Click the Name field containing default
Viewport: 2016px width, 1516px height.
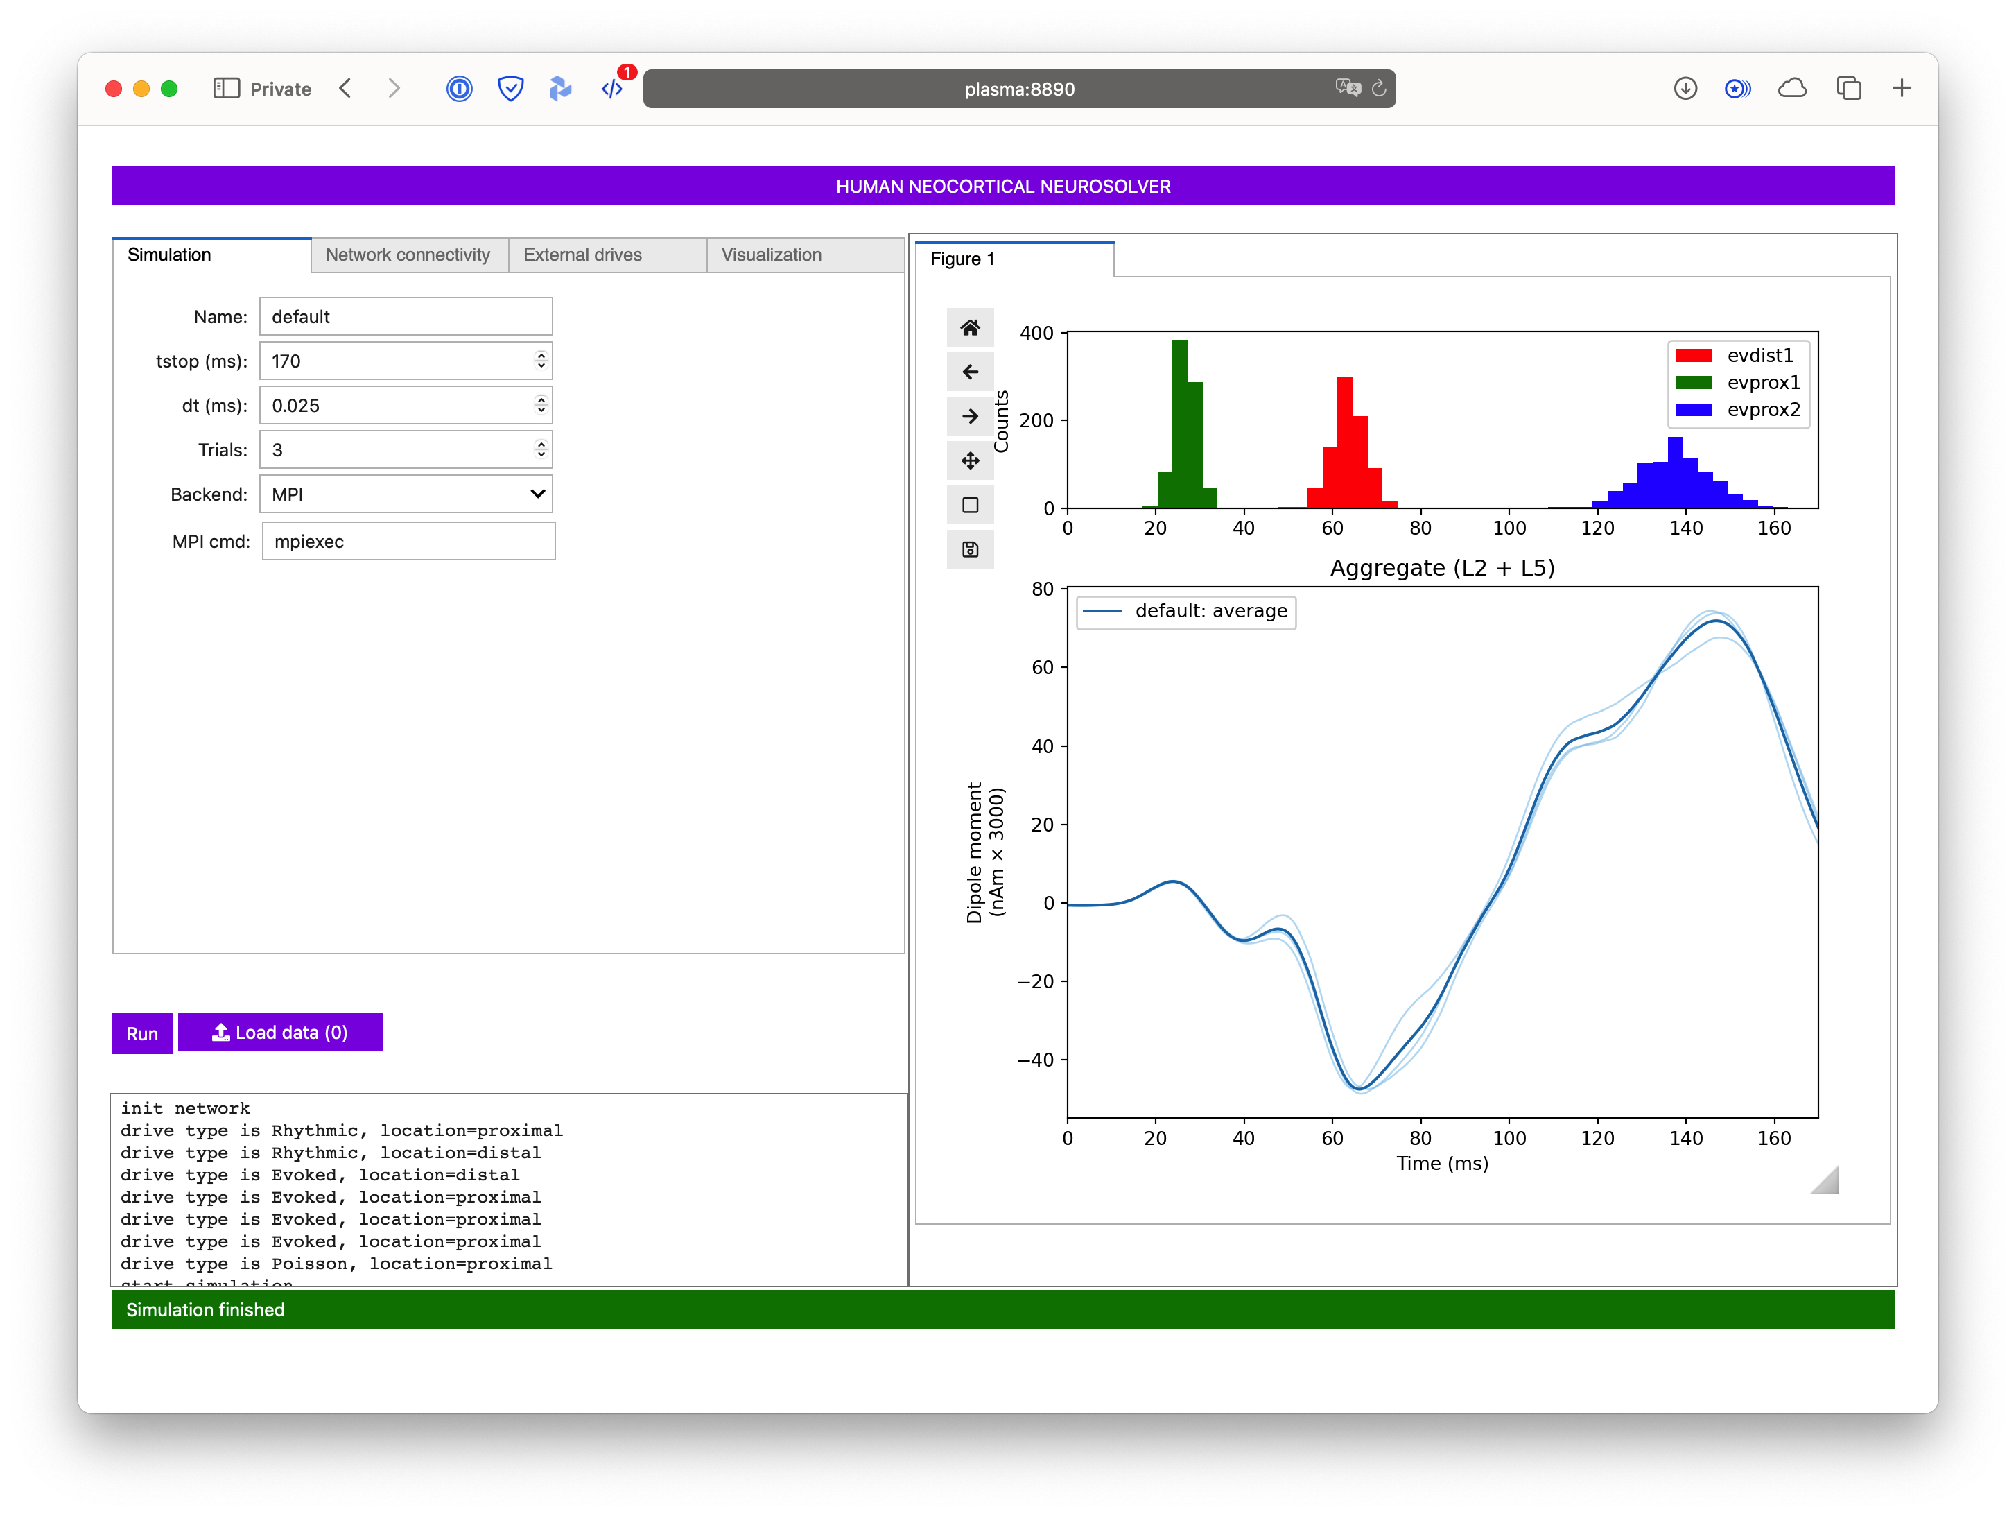406,316
